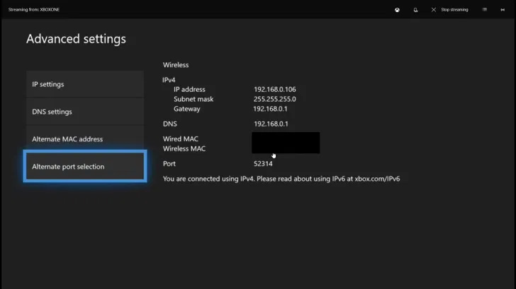
Task: Click the X icon beside Stop streaming
Action: coord(434,10)
